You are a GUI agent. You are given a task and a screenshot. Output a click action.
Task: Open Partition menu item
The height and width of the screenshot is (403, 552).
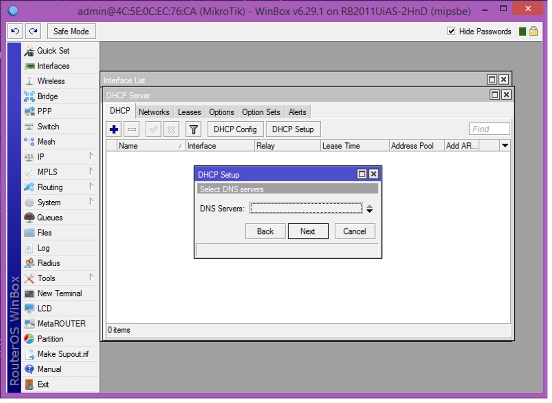tap(60, 339)
